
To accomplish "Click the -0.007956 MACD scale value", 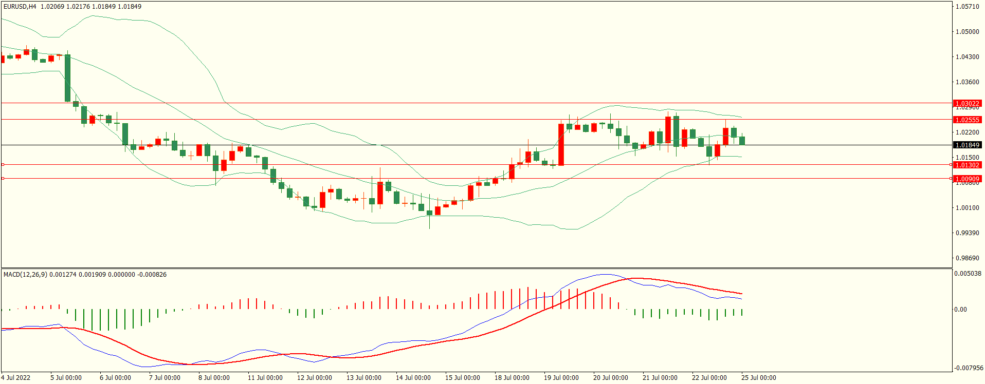I will [x=969, y=368].
